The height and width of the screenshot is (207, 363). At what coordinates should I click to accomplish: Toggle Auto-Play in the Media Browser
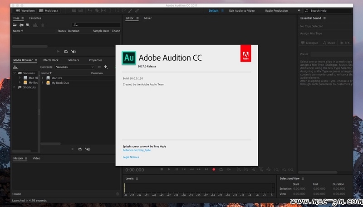(x=88, y=149)
